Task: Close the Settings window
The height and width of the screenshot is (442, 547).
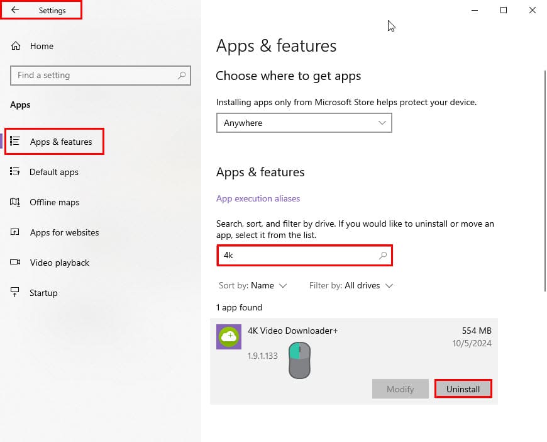Action: pyautogui.click(x=533, y=10)
